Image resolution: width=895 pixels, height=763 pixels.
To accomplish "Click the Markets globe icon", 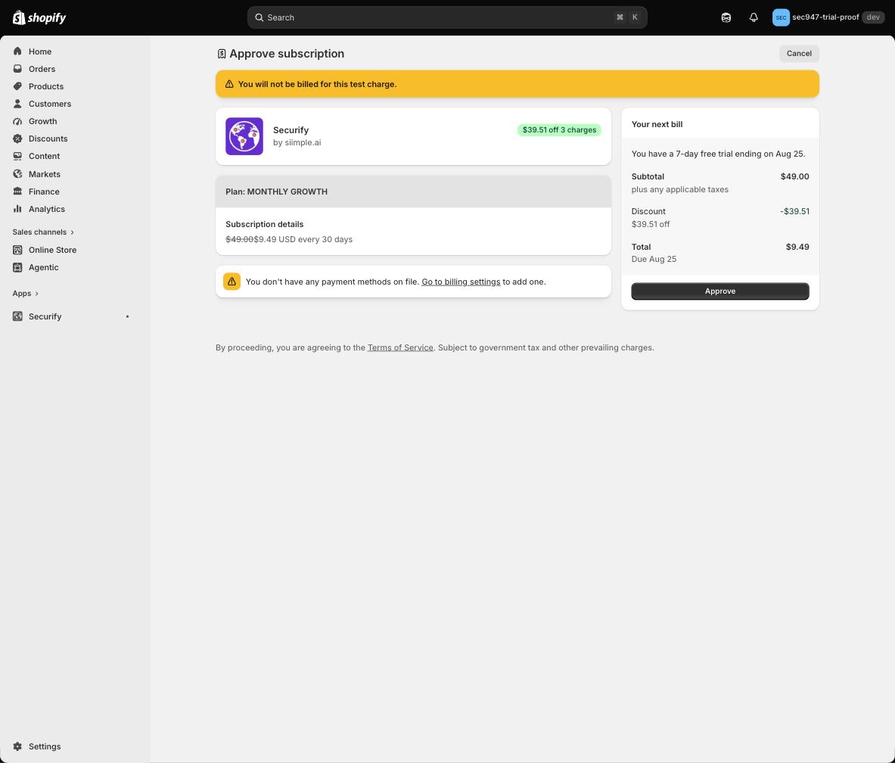I will click(x=17, y=173).
